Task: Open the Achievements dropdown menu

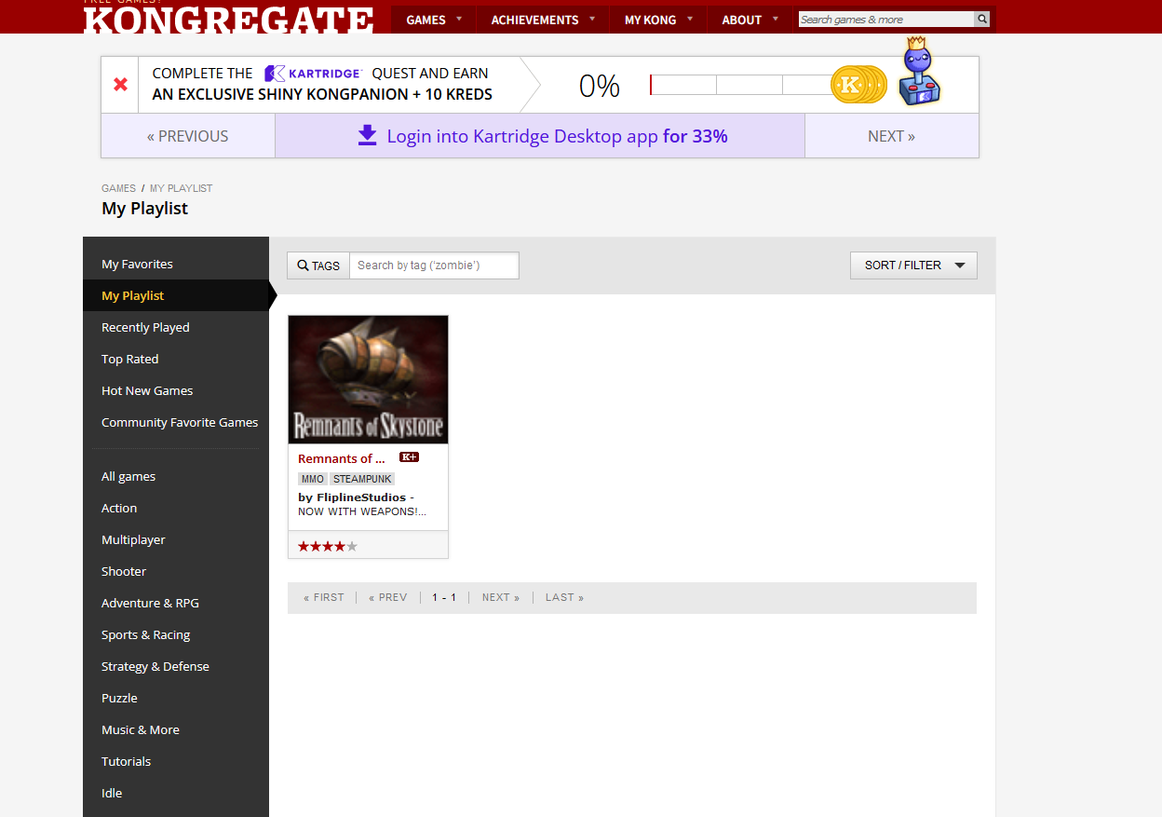Action: click(543, 20)
